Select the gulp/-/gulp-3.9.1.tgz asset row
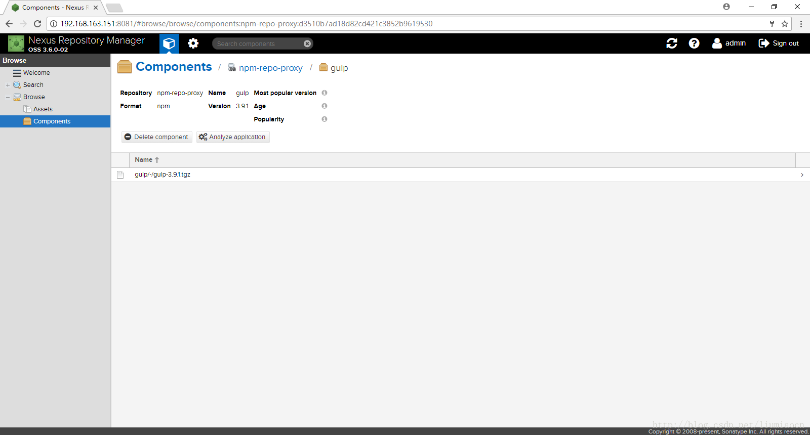 460,175
